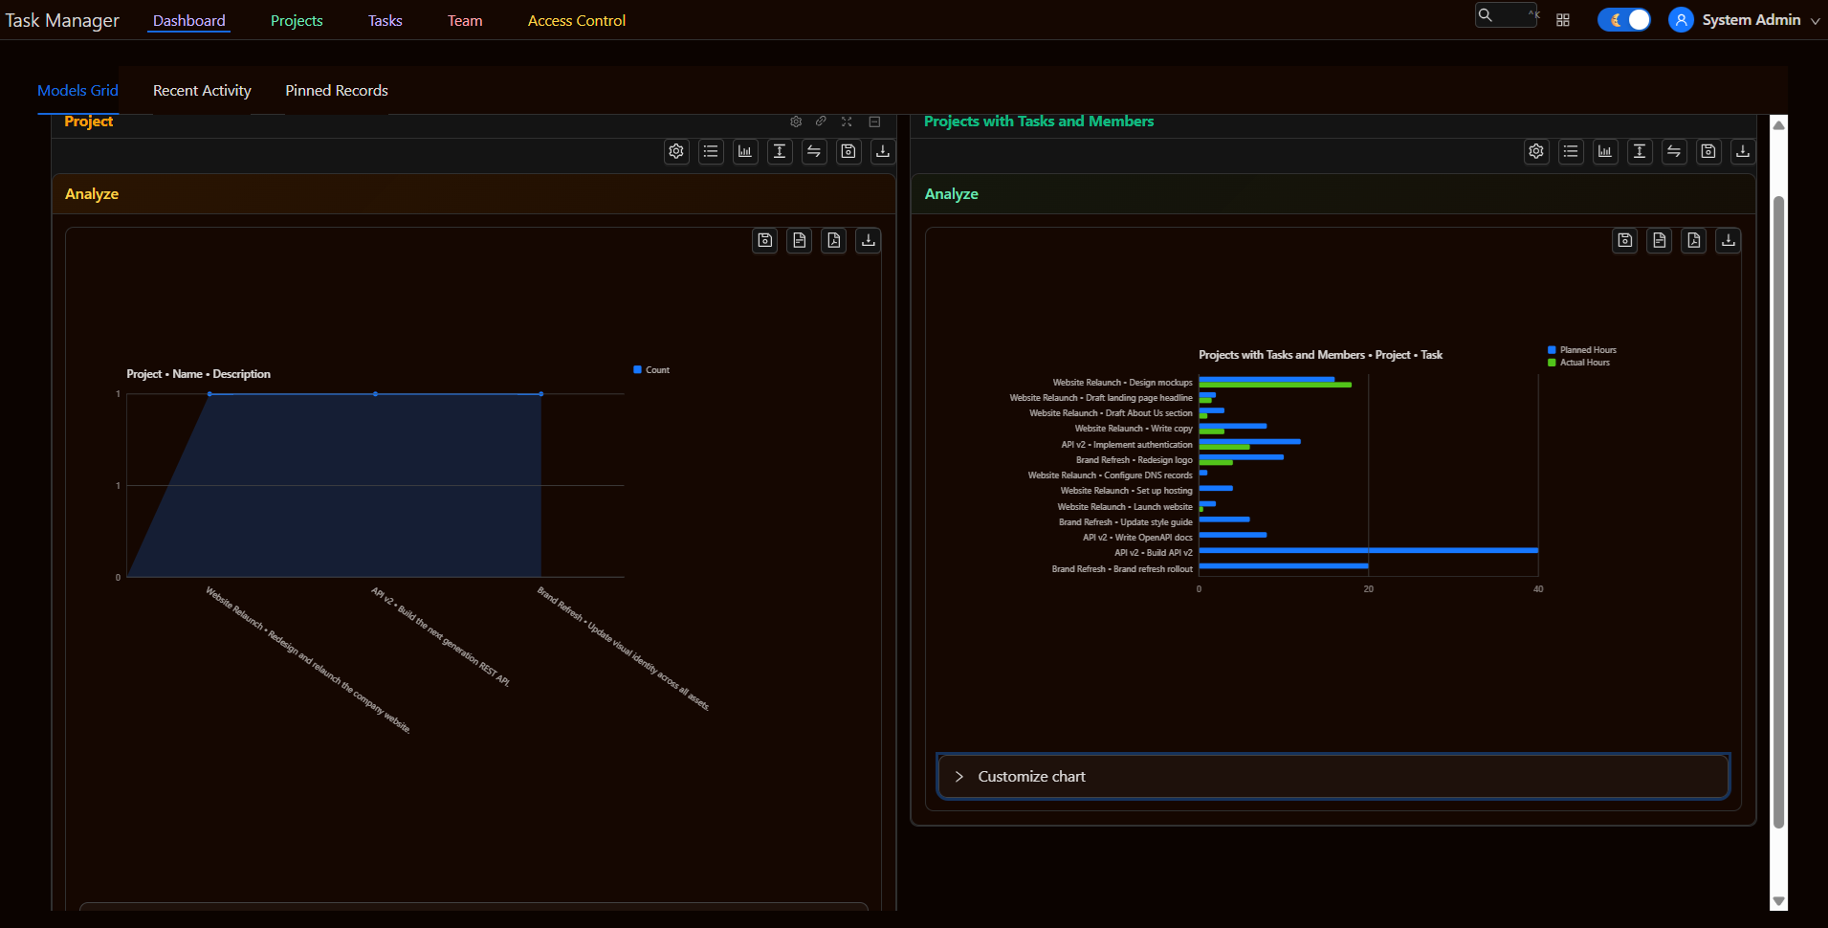Toggle Count series in chart legend
Image resolution: width=1828 pixels, height=928 pixels.
point(651,370)
